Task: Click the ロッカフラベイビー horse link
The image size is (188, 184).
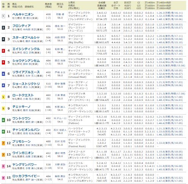Action: 26,176
